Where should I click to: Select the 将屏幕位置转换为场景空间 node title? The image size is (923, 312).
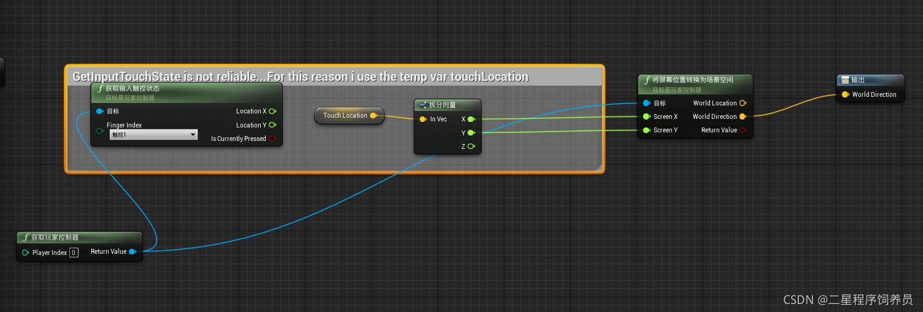pyautogui.click(x=693, y=80)
